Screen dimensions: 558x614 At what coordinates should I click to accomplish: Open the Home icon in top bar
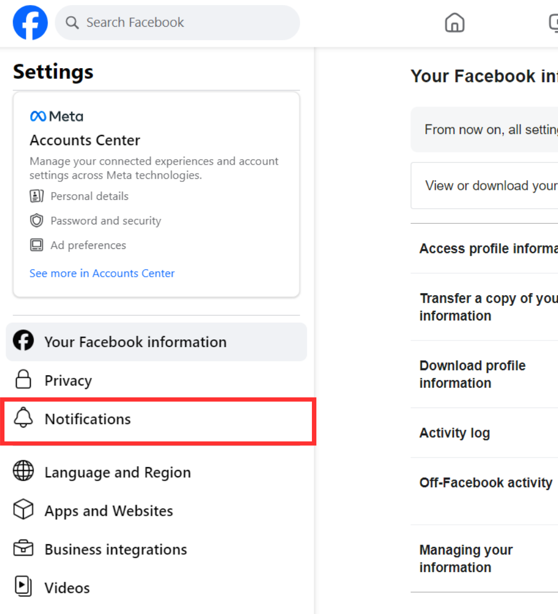[x=454, y=23]
